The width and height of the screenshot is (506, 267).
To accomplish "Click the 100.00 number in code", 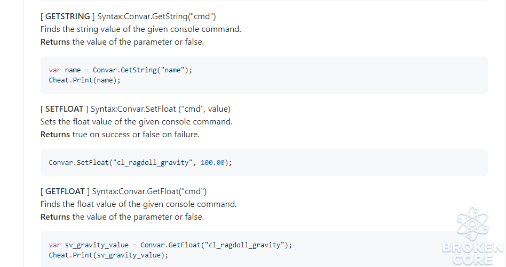I will [212, 163].
